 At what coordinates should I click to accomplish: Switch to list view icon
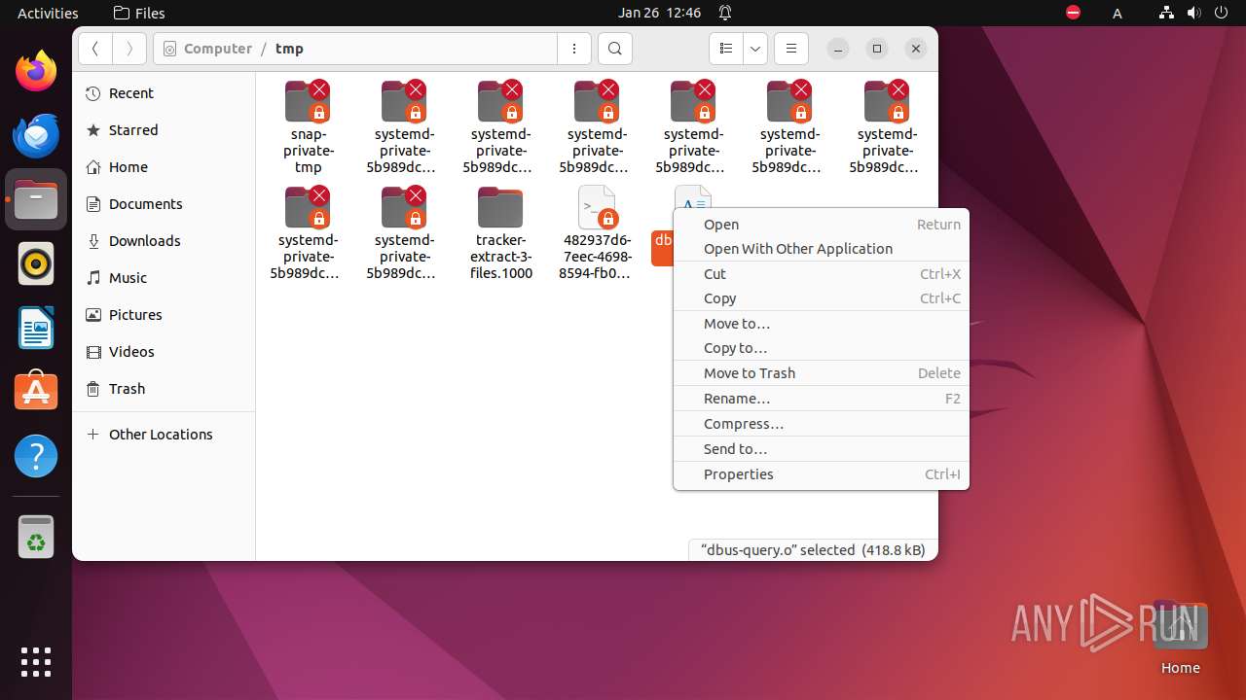[725, 49]
